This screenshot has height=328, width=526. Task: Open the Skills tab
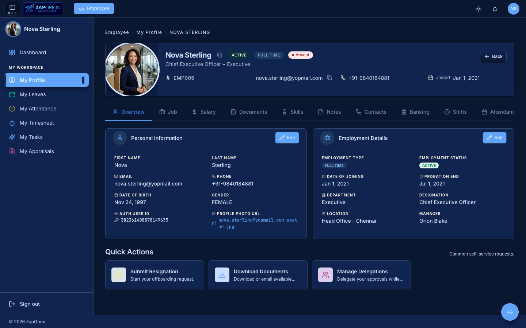coord(293,112)
